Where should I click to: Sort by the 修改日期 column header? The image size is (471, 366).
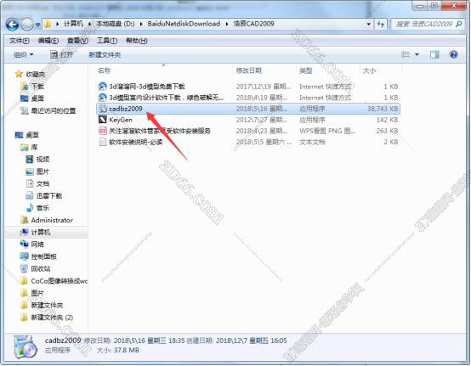(249, 70)
